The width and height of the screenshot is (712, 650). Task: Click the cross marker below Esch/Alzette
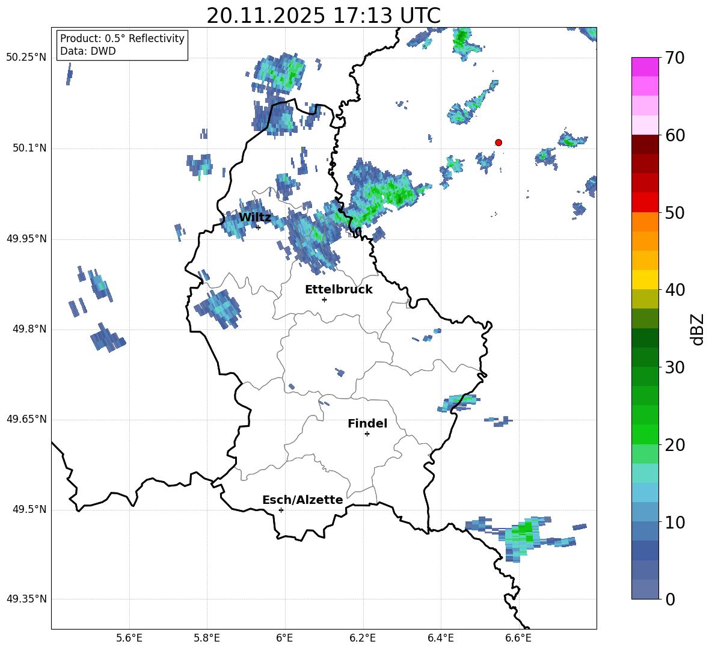pos(281,510)
